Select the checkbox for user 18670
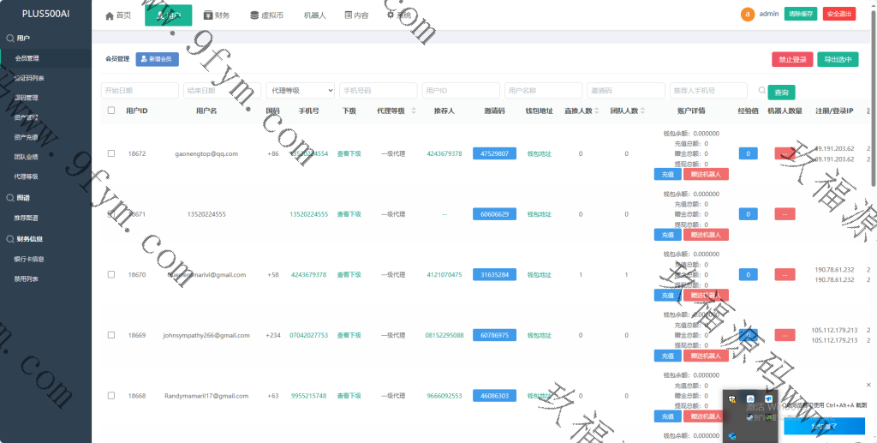877x443 pixels. (x=111, y=274)
